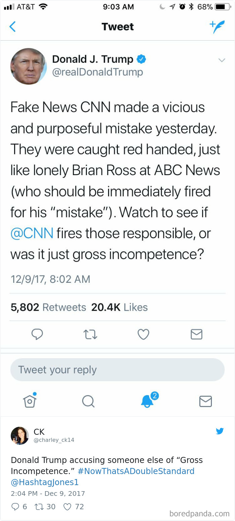Select the Twitter bird on CK's tweet
Screen dimensions: 235x521
click(220, 431)
